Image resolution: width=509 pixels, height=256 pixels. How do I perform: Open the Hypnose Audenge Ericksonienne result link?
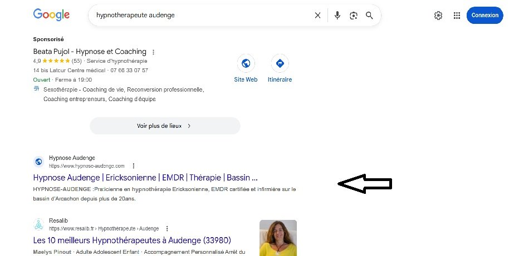[x=145, y=178]
